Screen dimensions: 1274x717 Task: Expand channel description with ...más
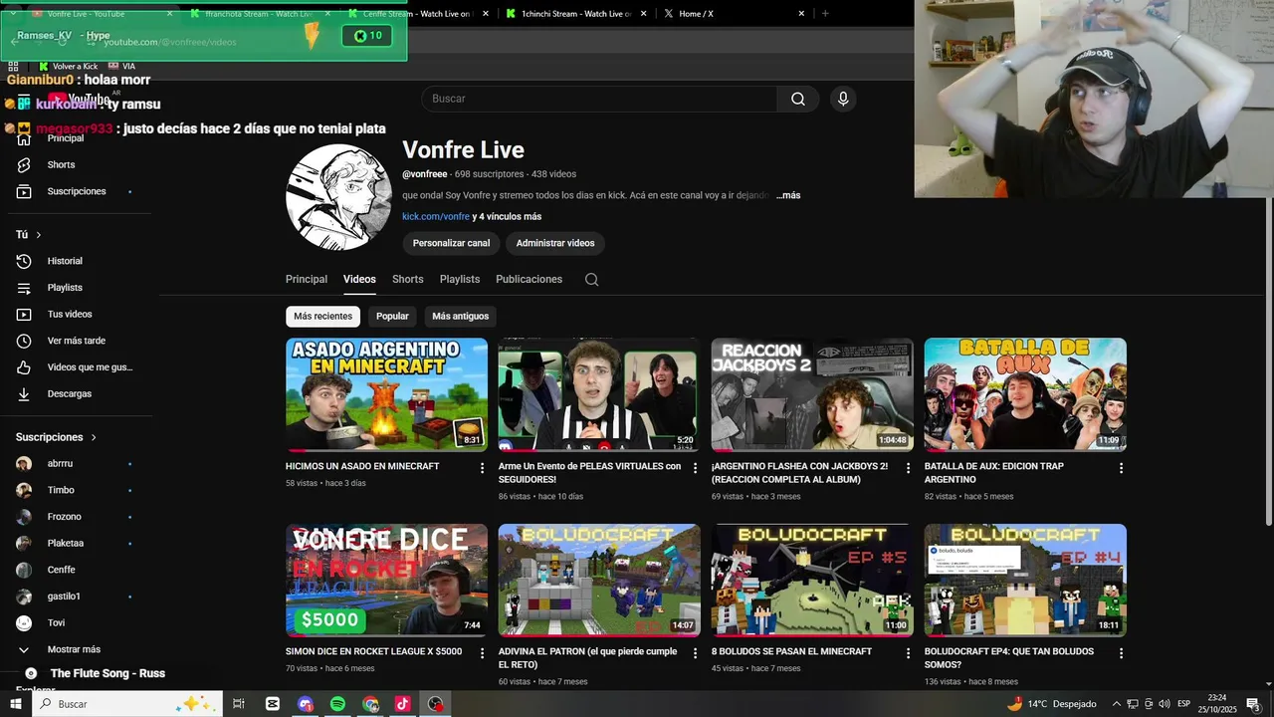[788, 195]
